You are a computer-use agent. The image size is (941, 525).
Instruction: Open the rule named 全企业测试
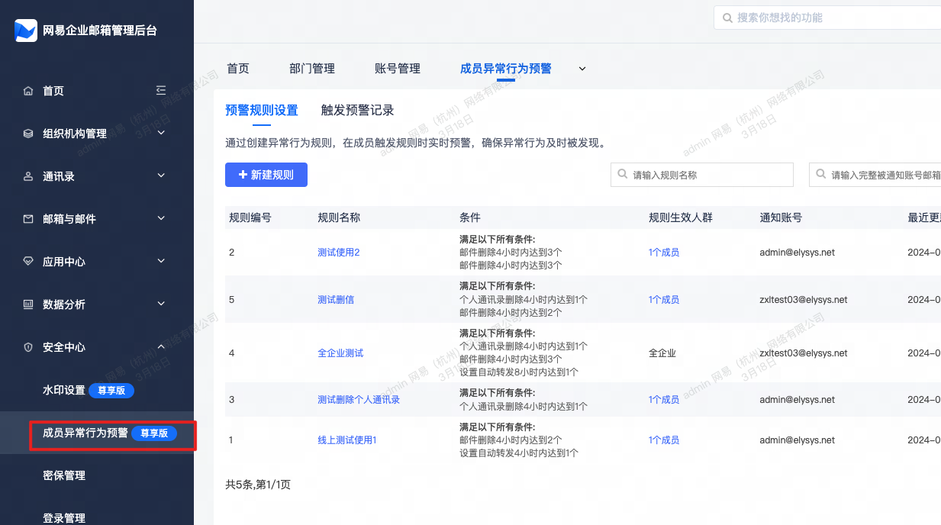coord(340,353)
